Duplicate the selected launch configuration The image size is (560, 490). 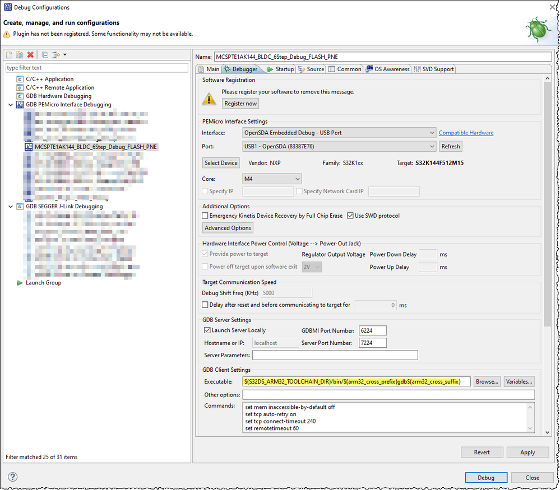point(19,54)
